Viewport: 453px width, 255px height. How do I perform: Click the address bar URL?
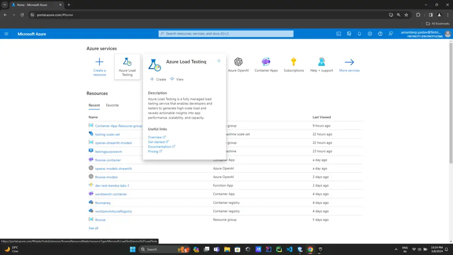[55, 15]
